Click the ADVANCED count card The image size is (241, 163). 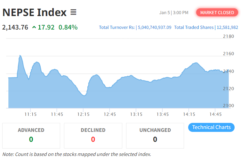click(31, 135)
